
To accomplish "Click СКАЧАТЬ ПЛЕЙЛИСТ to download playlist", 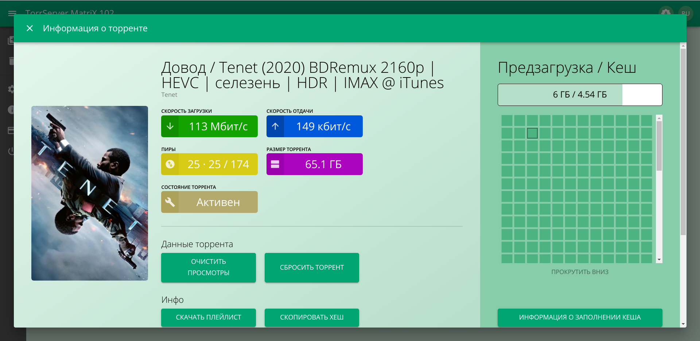I will pos(208,317).
